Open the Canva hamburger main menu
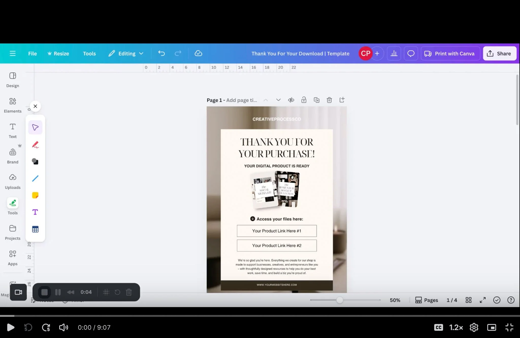The width and height of the screenshot is (520, 338). pyautogui.click(x=13, y=53)
